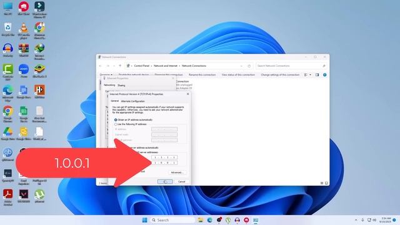Viewport: 400px width, 225px height.
Task: Click the Search Network Connections box
Action: click(x=291, y=66)
